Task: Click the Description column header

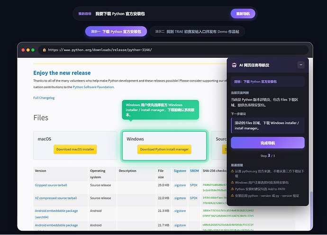Action: point(127,171)
